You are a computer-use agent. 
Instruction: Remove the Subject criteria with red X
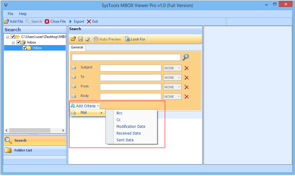186,68
